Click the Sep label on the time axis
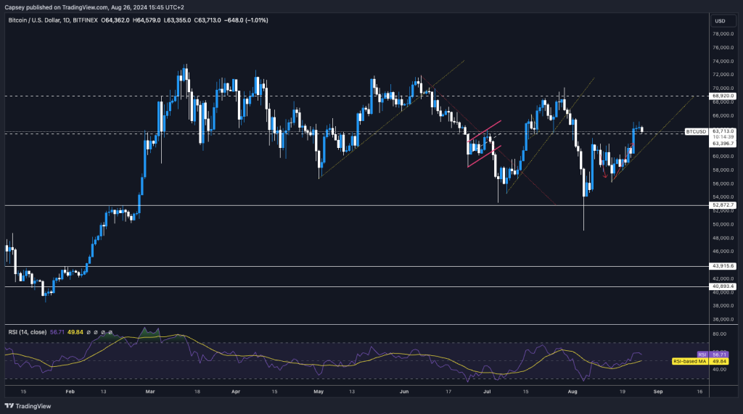This screenshot has width=743, height=414. tap(658, 389)
